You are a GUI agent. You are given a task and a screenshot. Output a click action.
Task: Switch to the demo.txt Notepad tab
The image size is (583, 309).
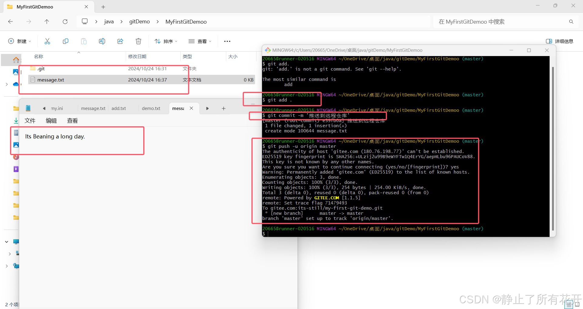pyautogui.click(x=151, y=108)
